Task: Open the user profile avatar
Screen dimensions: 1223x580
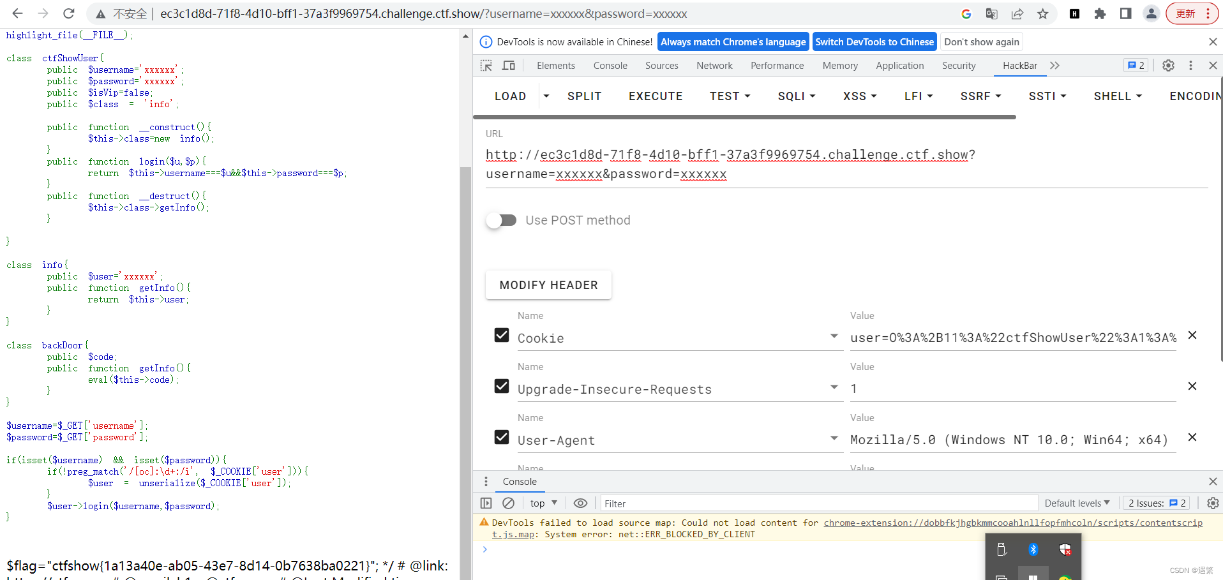Action: point(1151,13)
